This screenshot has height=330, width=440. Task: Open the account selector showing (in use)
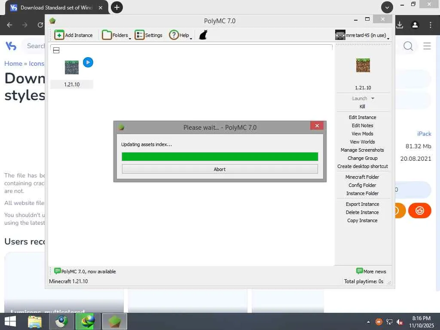pyautogui.click(x=362, y=35)
